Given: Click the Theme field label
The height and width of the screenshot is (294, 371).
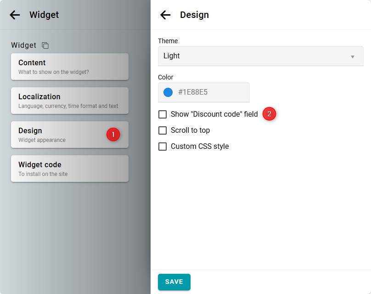Looking at the screenshot, I should coord(168,41).
